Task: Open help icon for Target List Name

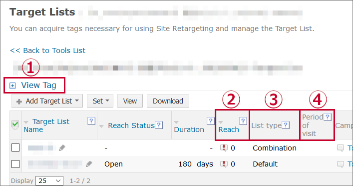Action: tap(91, 121)
